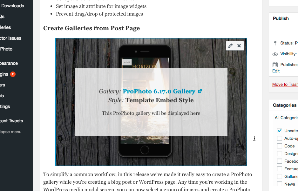Enable the News category checkbox
Image resolution: width=298 pixels, height=191 pixels.
[279, 184]
